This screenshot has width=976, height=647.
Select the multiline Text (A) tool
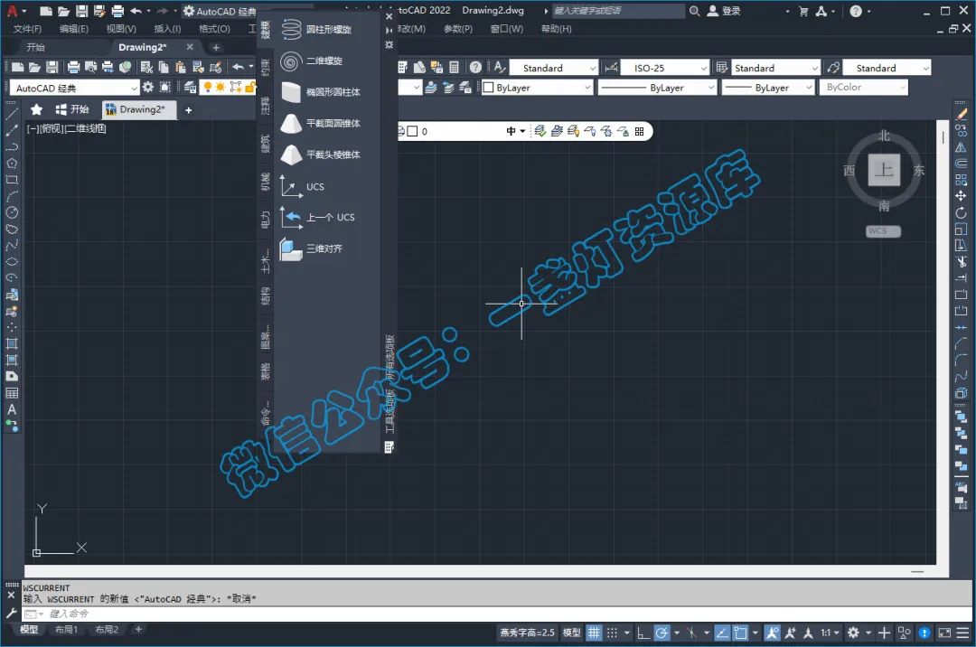point(11,409)
